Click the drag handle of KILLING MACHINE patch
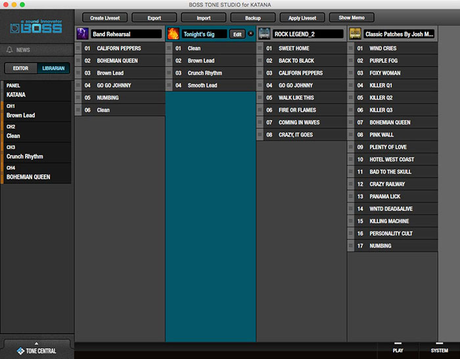 point(351,221)
